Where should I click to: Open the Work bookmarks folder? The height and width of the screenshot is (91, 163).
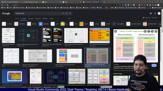4,8
